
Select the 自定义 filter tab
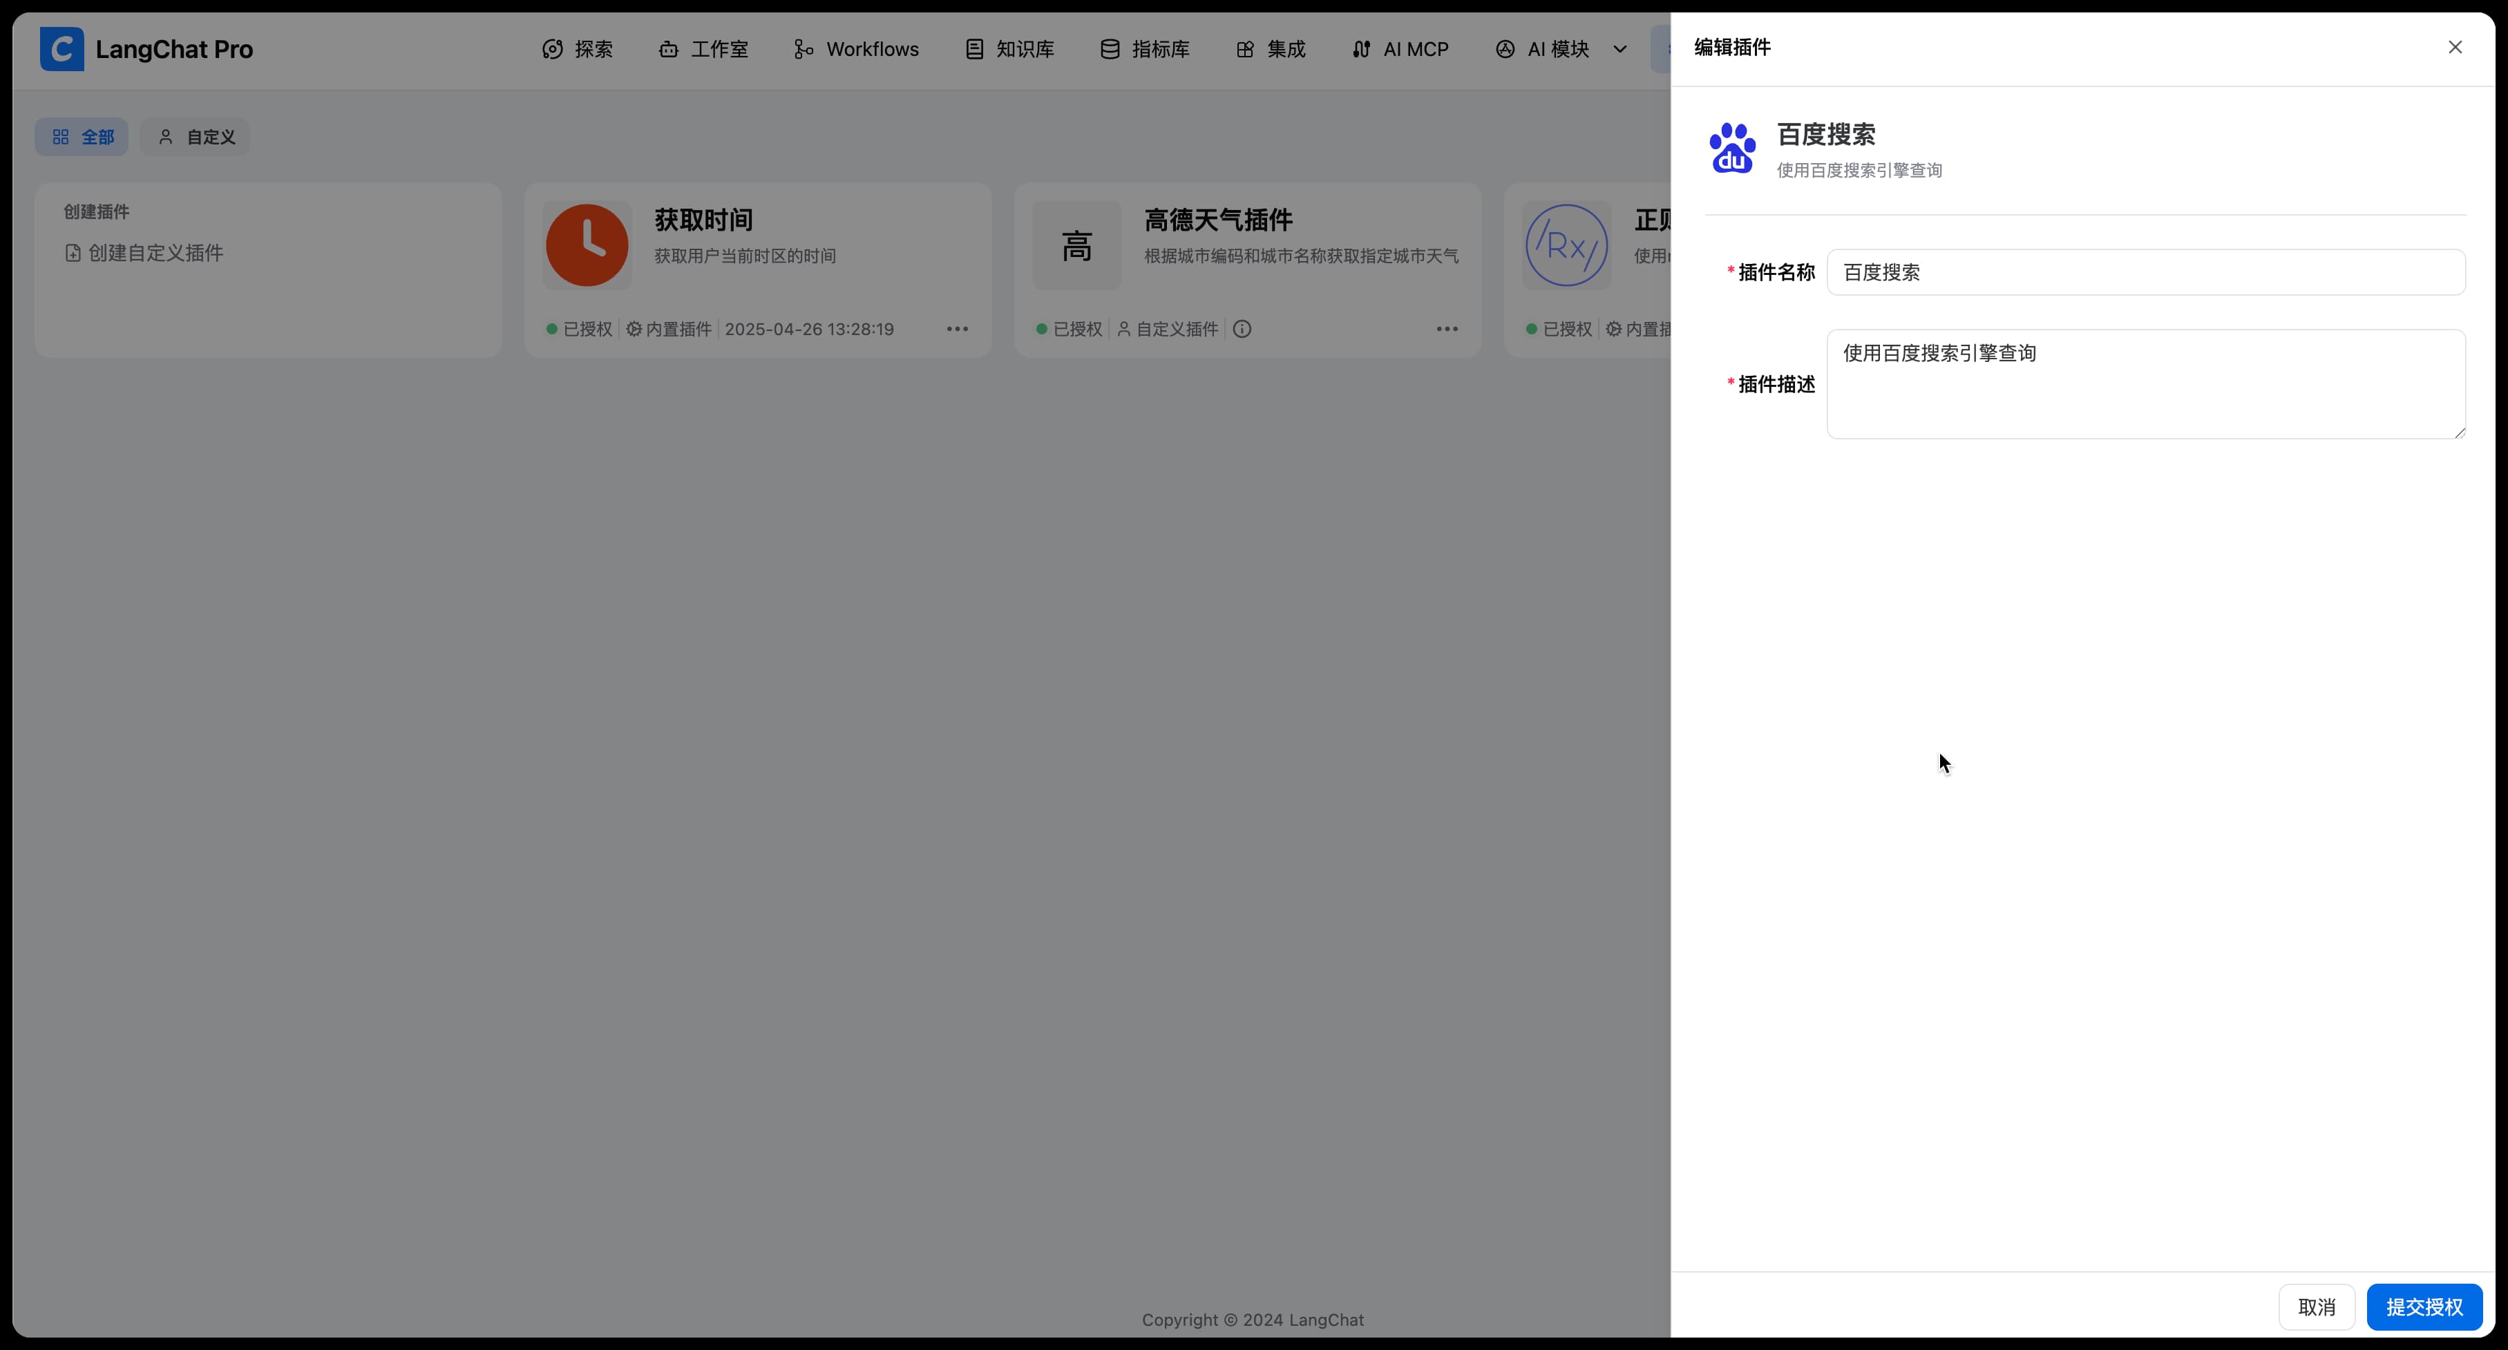pyautogui.click(x=196, y=137)
